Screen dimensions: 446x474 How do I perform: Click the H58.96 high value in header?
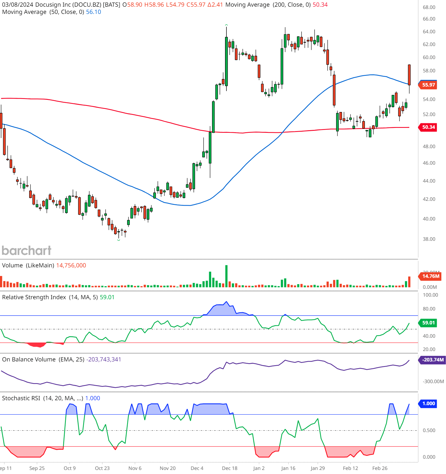tap(154, 5)
